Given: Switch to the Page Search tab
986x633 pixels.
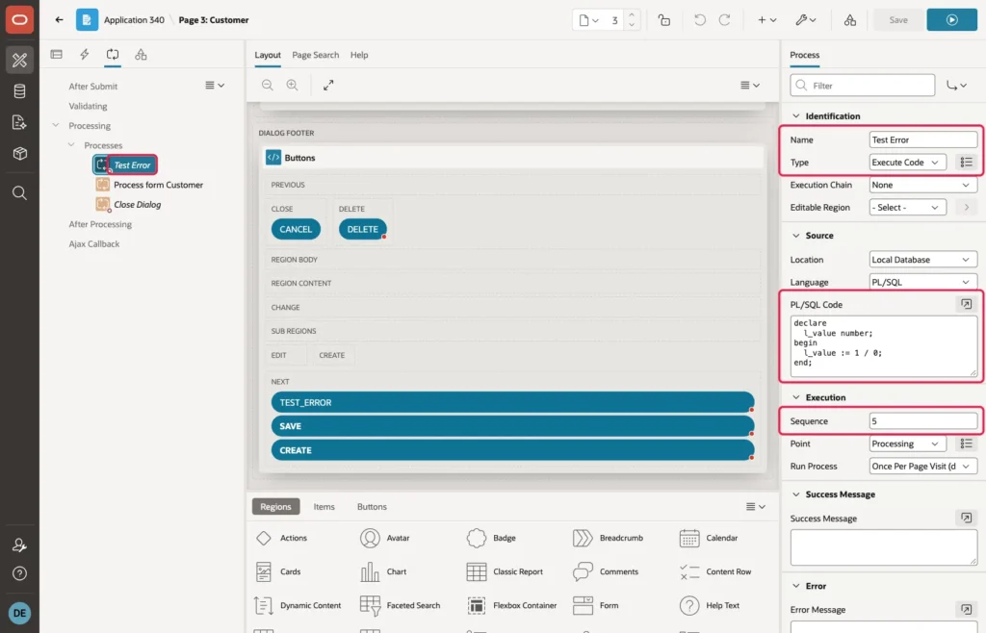Looking at the screenshot, I should [x=315, y=55].
